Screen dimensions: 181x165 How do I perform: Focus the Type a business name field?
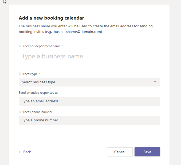click(x=89, y=56)
